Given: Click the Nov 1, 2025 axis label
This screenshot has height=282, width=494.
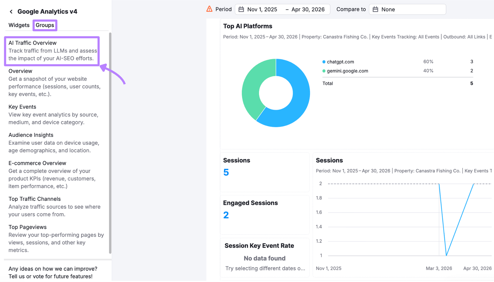Looking at the screenshot, I should click(x=329, y=268).
